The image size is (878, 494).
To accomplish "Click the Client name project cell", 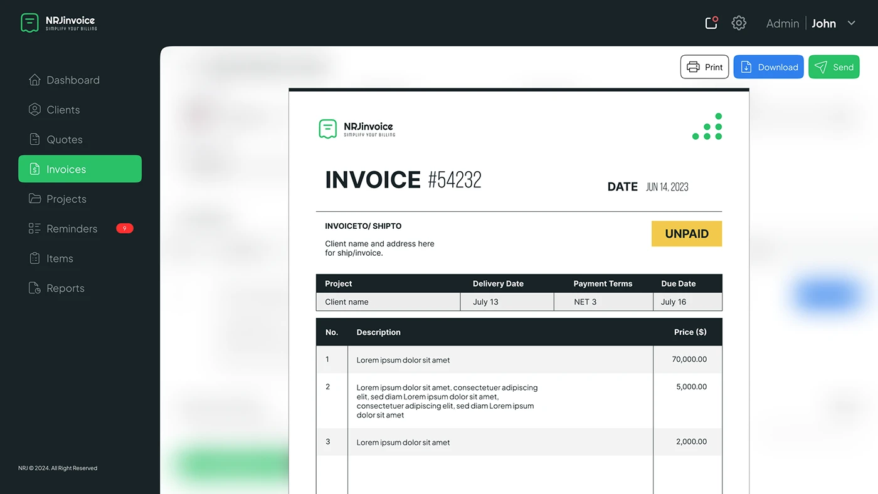I will pyautogui.click(x=388, y=302).
